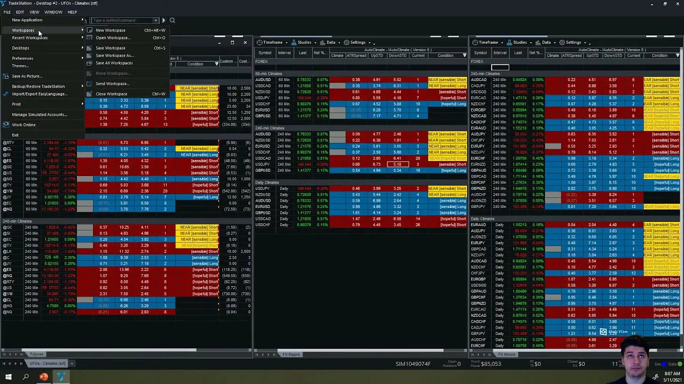Select the Futures sheet tab

[36, 355]
